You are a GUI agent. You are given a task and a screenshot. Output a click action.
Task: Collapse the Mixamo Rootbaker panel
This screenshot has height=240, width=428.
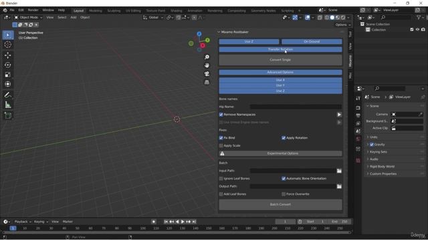pos(219,32)
